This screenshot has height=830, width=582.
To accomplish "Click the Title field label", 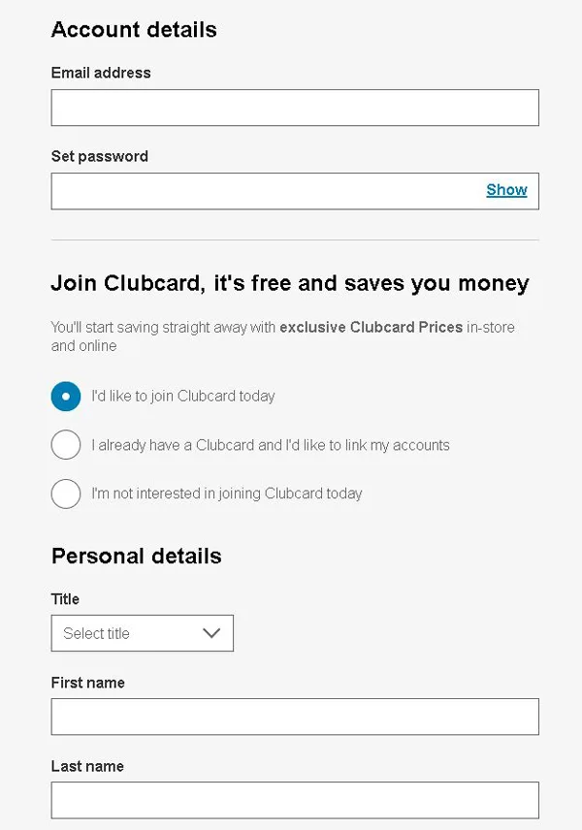I will (64, 599).
